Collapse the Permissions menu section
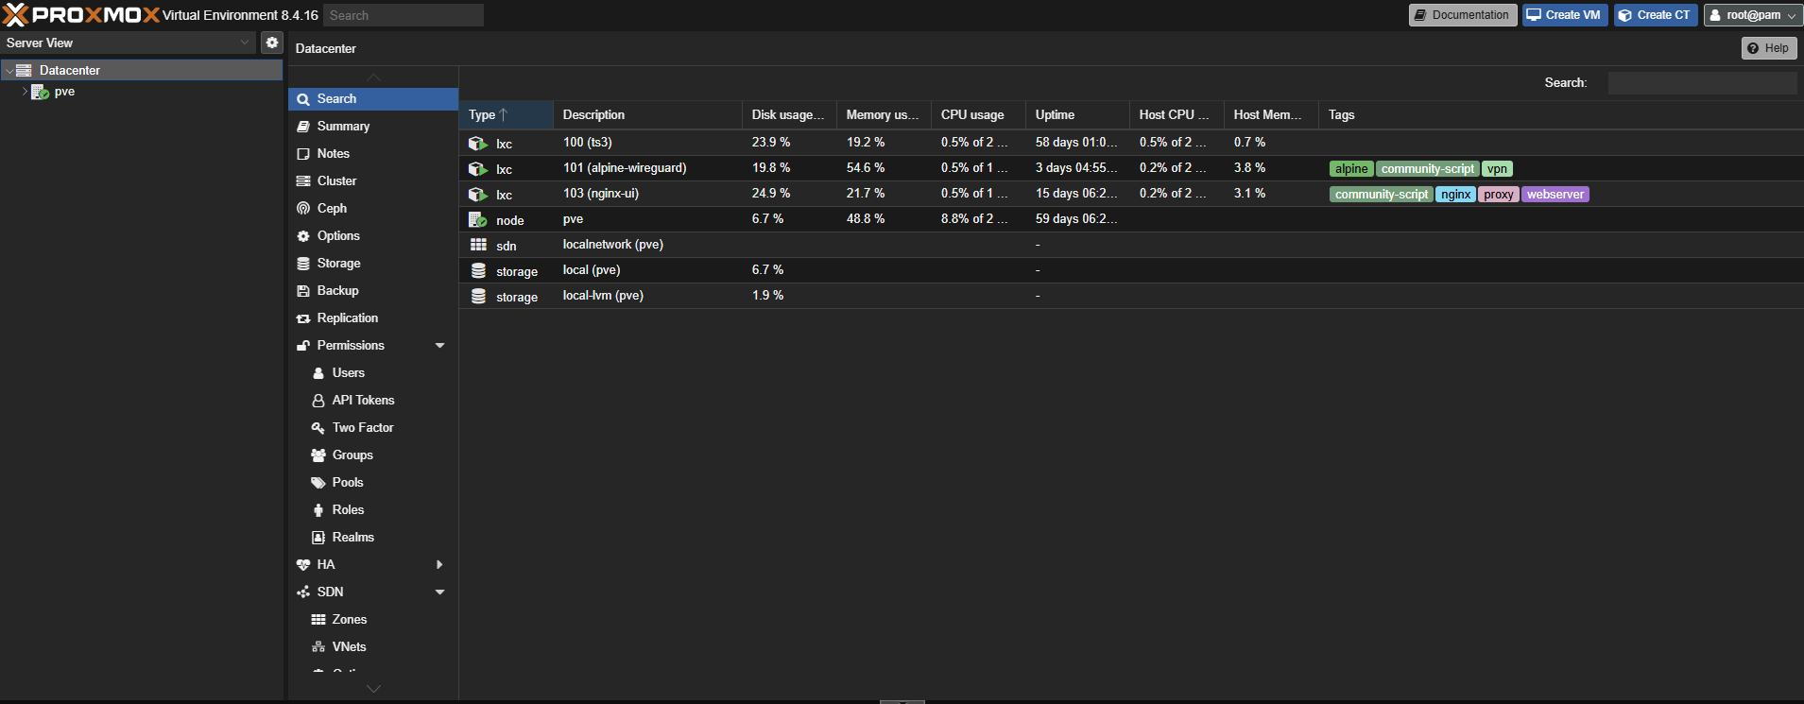Image resolution: width=1804 pixels, height=704 pixels. point(439,346)
